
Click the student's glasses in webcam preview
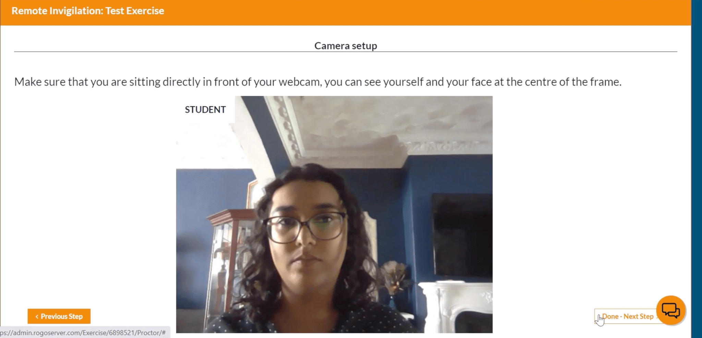click(x=304, y=226)
